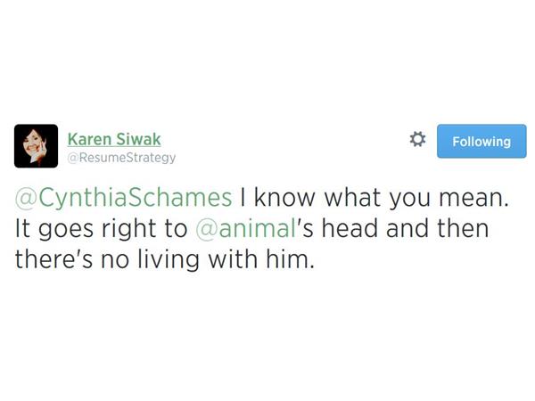
Task: Click the @ResumeStrategy handle
Action: [121, 158]
